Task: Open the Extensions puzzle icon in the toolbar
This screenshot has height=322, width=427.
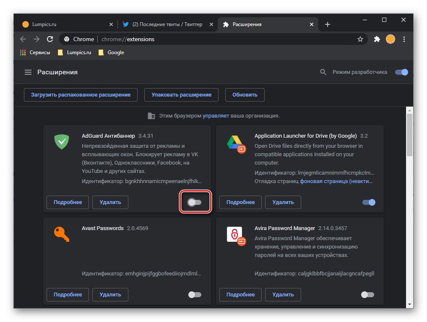Action: [377, 39]
